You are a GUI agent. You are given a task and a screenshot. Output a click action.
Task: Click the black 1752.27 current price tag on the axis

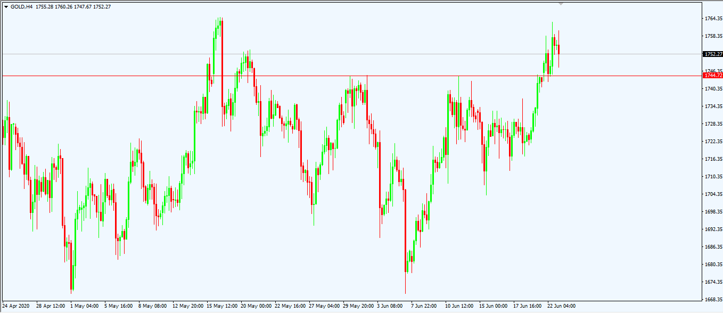[712, 54]
